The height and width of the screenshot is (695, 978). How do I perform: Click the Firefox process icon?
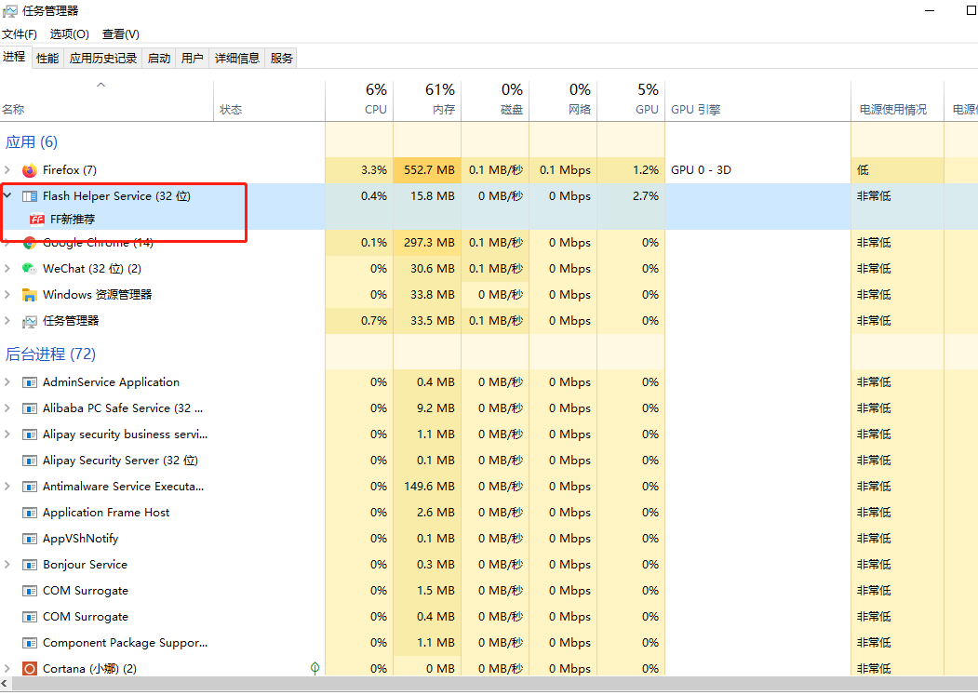[x=30, y=170]
